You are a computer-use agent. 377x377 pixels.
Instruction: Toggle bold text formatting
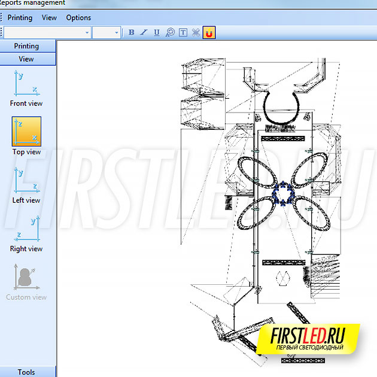coord(132,32)
